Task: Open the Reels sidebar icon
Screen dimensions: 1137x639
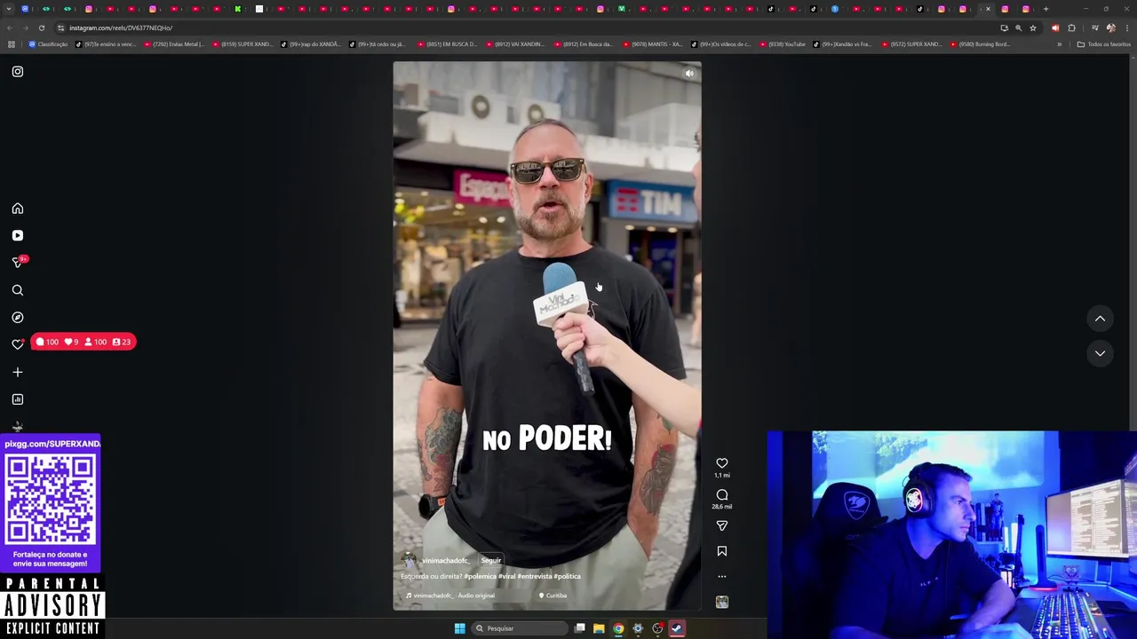Action: coord(18,236)
